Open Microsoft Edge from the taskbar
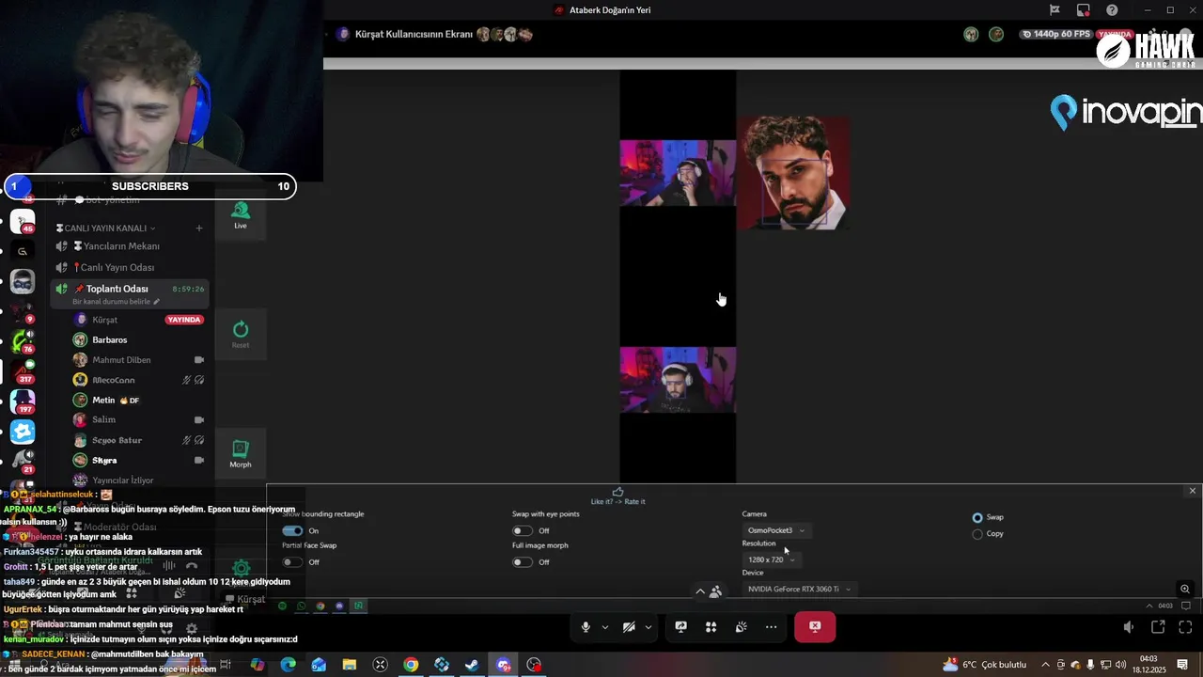 tap(288, 665)
